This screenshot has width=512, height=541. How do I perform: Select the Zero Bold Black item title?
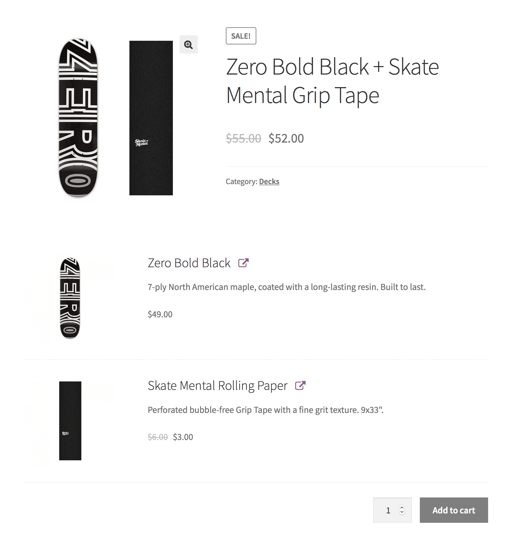189,263
